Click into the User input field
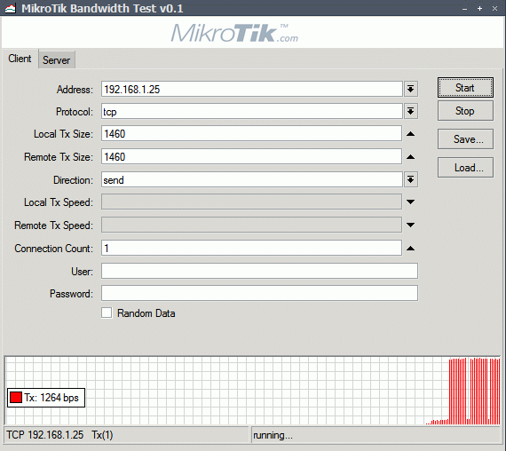 click(x=259, y=271)
